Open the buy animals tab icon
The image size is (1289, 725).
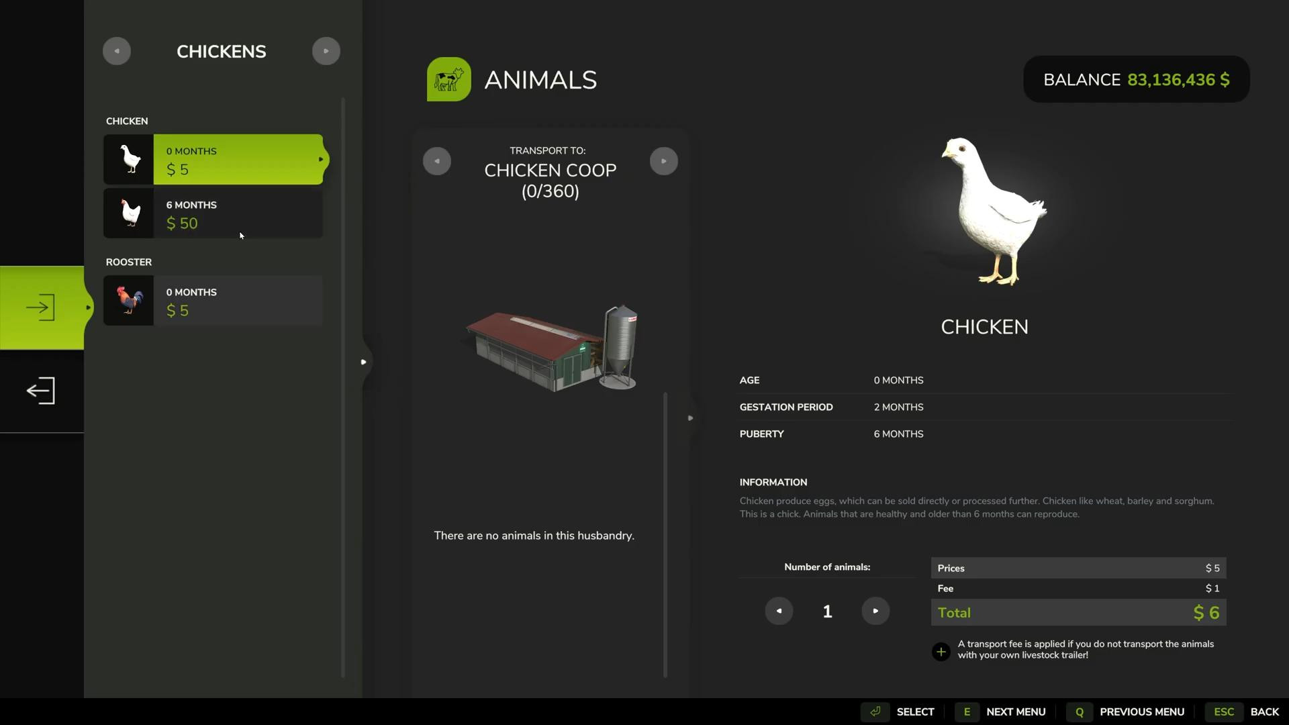41,307
